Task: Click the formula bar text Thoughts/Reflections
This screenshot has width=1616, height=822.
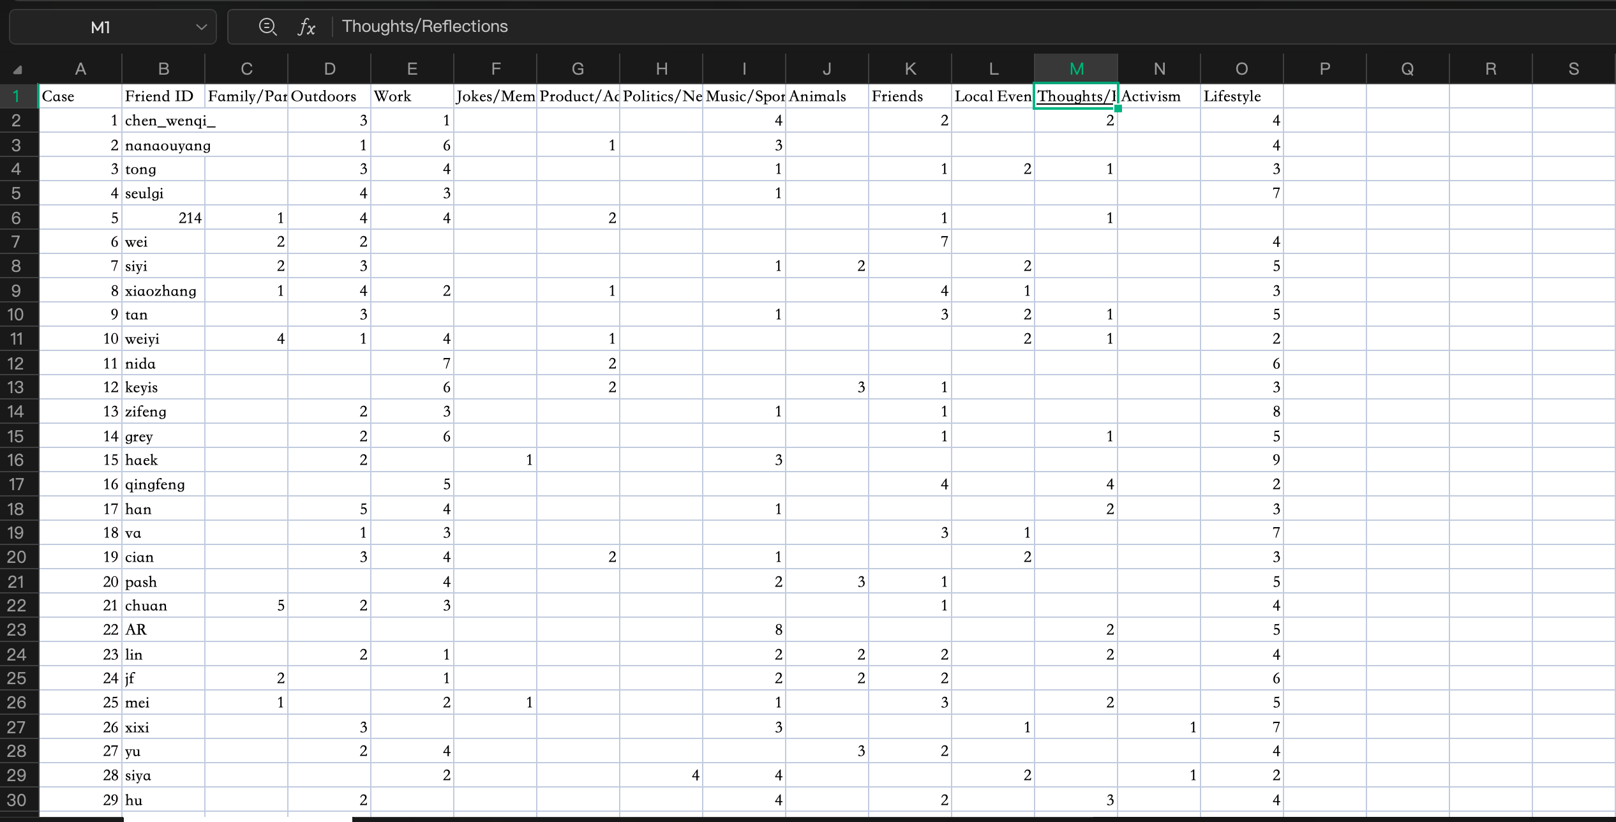Action: [424, 27]
